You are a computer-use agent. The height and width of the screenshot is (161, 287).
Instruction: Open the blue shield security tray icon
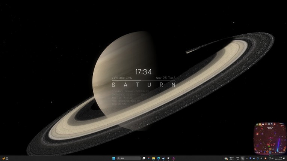(x=251, y=158)
